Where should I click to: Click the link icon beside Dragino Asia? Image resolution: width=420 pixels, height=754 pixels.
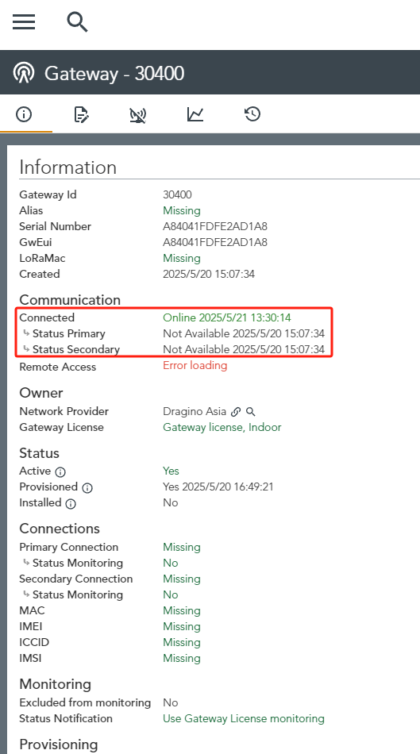pyautogui.click(x=236, y=412)
